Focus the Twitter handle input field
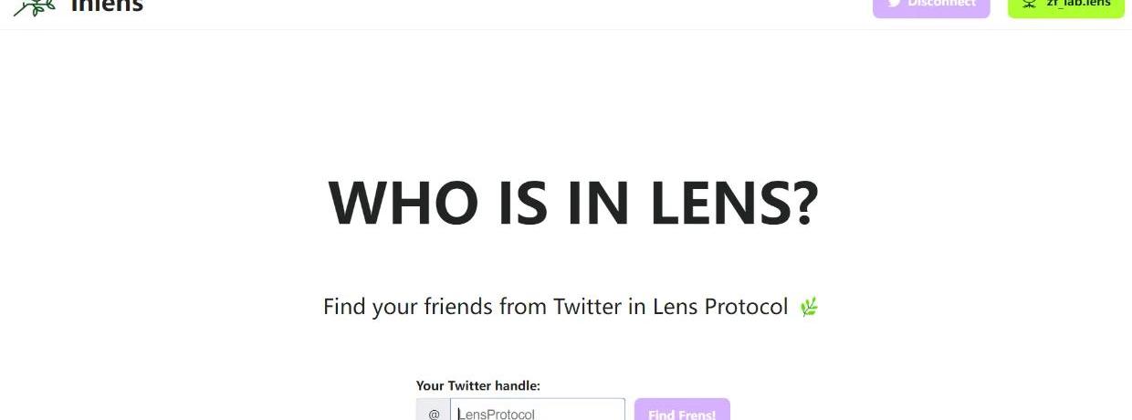Image resolution: width=1132 pixels, height=420 pixels. click(x=538, y=409)
